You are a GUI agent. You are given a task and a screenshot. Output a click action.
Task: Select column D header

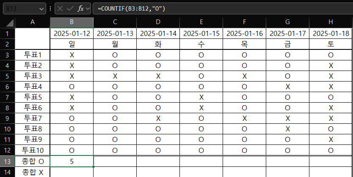[158, 22]
